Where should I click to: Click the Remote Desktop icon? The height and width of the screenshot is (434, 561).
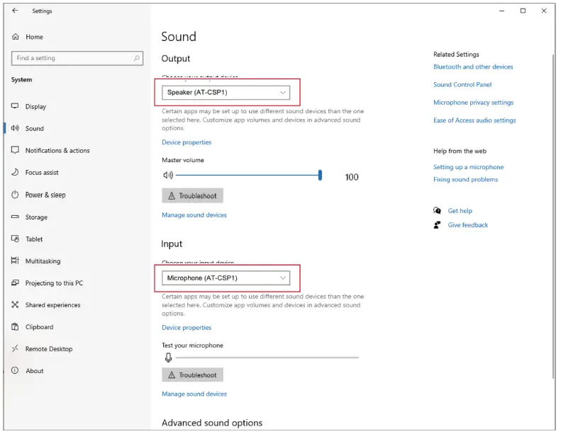point(16,349)
